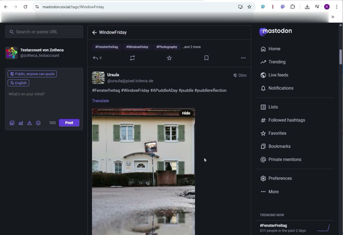Image resolution: width=343 pixels, height=235 pixels.
Task: Click the Mastodon logo
Action: (x=276, y=31)
